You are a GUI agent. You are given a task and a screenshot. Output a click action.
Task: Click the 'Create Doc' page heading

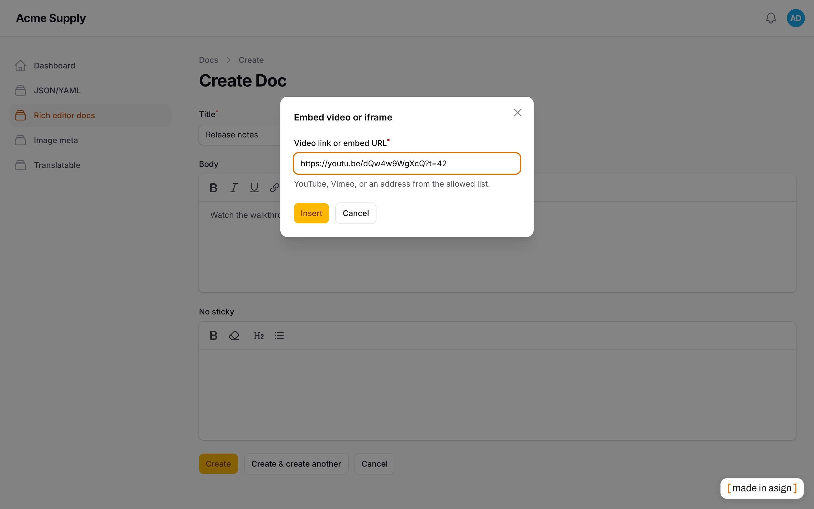[x=243, y=81]
